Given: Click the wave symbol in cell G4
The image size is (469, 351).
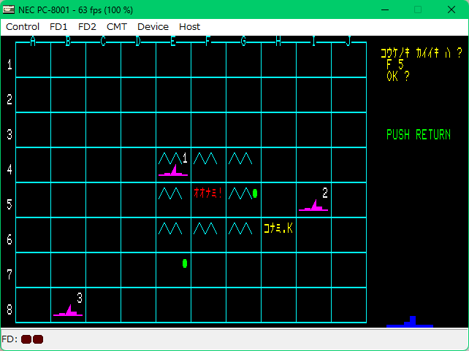Looking at the screenshot, I should [240, 158].
